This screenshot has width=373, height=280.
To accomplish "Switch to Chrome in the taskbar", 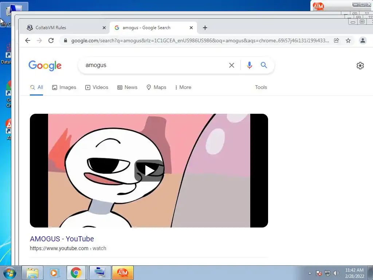I will click(76, 273).
